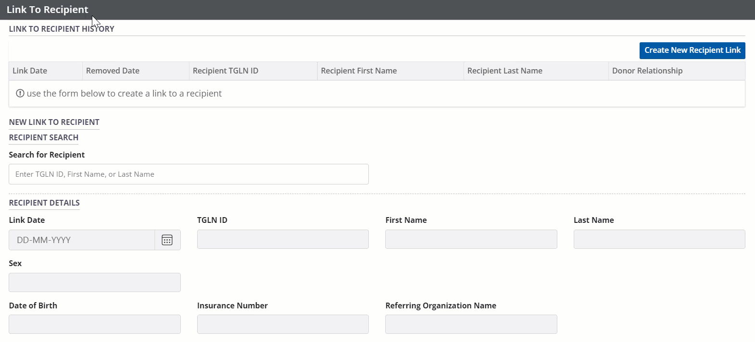Click the Search for Recipient label
Viewport: 755px width, 342px height.
tap(47, 155)
